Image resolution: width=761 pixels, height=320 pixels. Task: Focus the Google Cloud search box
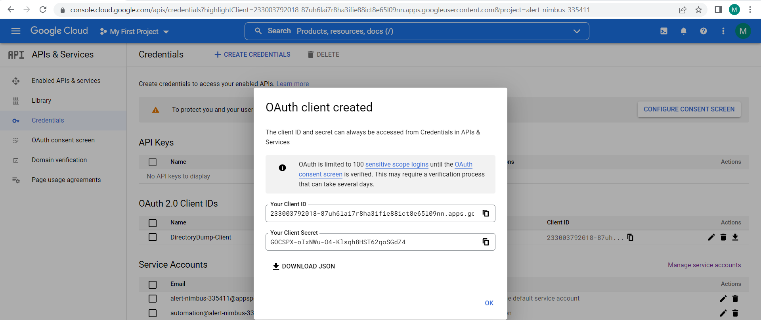(x=416, y=31)
